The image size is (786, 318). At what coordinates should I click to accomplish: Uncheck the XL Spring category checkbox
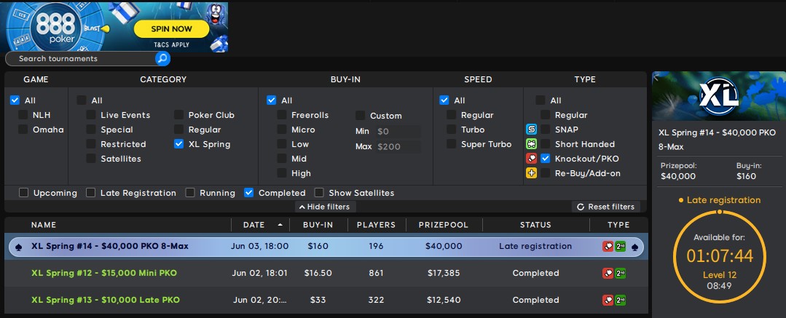pos(179,144)
